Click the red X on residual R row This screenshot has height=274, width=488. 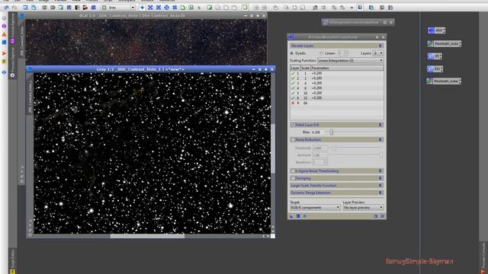(x=293, y=103)
